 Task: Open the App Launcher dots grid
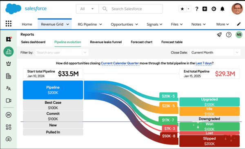[9, 24]
